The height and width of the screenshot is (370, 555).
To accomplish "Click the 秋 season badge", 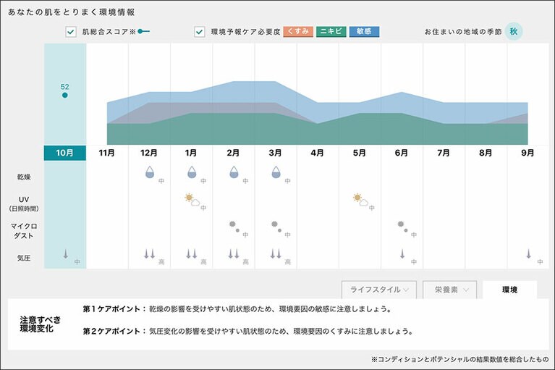I will pyautogui.click(x=514, y=32).
